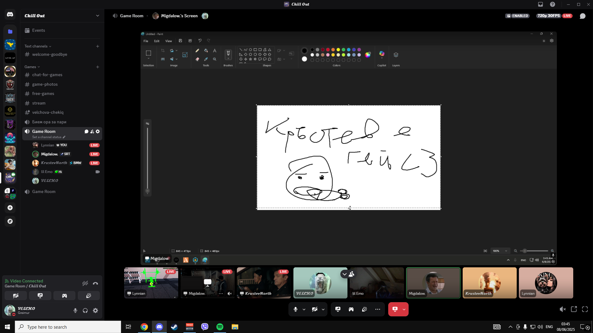Open Viber from the taskbar

205,327
